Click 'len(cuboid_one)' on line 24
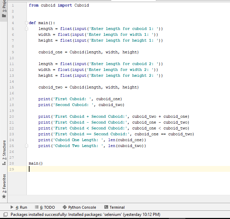The height and width of the screenshot is (219, 230). click(x=126, y=140)
